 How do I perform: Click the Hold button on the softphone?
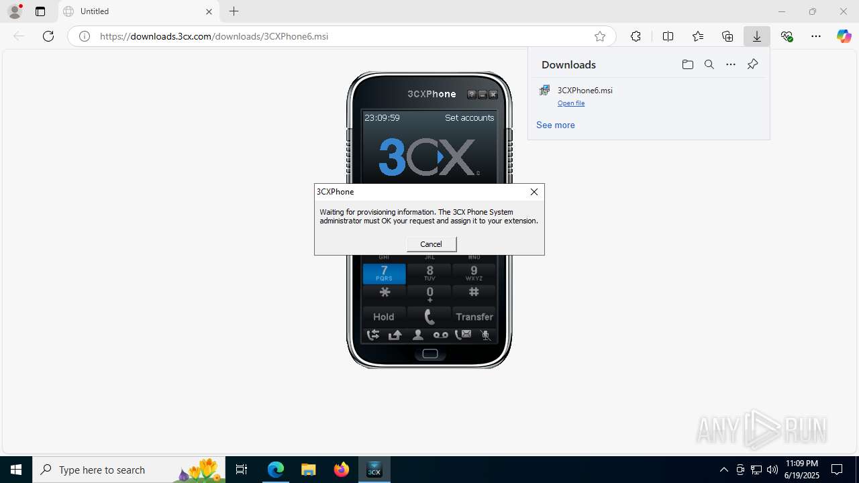click(x=384, y=317)
